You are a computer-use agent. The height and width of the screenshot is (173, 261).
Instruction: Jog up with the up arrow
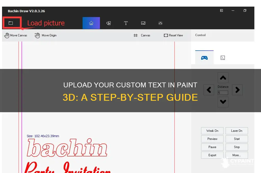223,78
